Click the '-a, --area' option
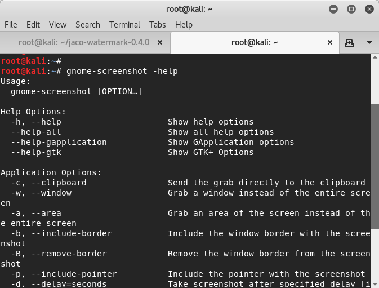This screenshot has height=288, width=379. [36, 213]
